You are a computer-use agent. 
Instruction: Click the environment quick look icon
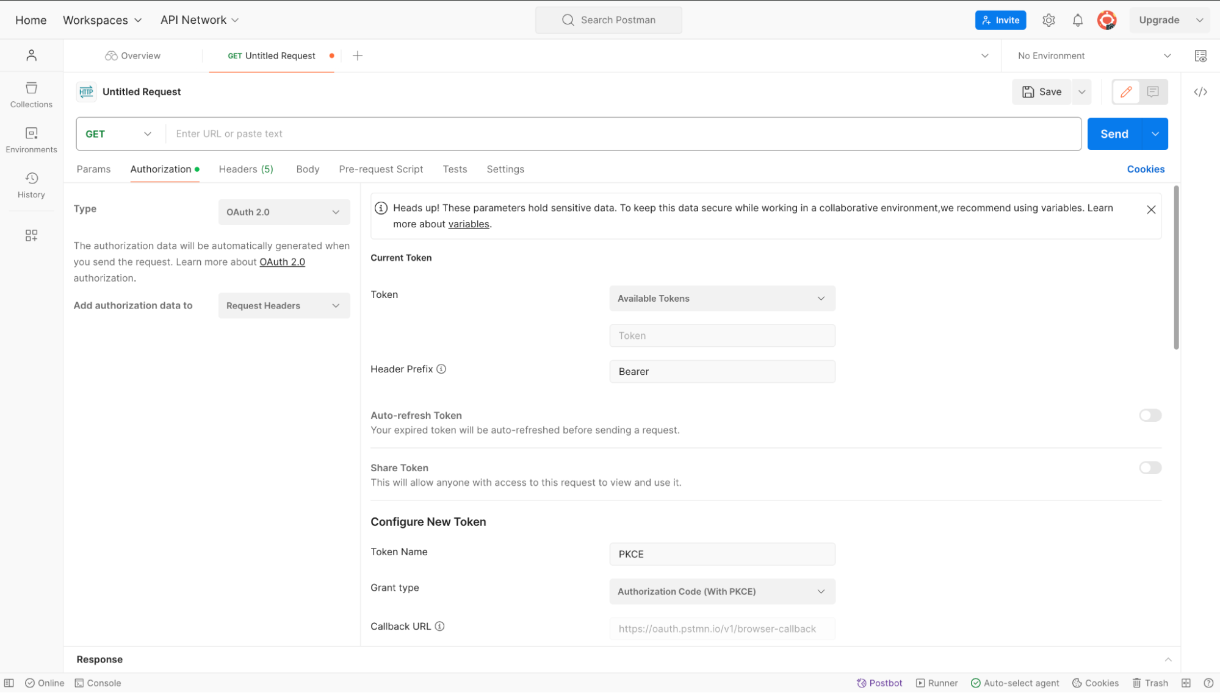click(x=1200, y=55)
